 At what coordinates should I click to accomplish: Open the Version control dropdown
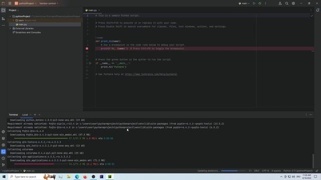pyautogui.click(x=49, y=3)
